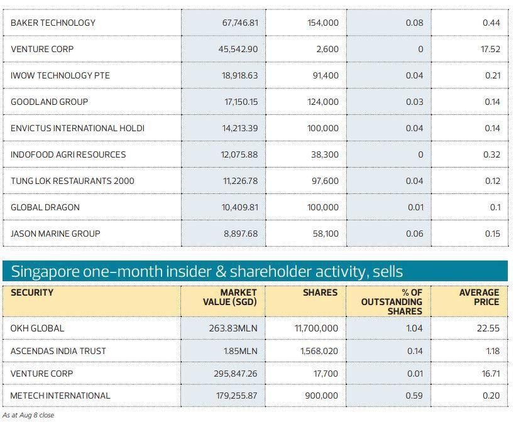521x430 pixels.
Task: Select GOODLAND GROUP shares value 124,000
Action: pos(323,102)
